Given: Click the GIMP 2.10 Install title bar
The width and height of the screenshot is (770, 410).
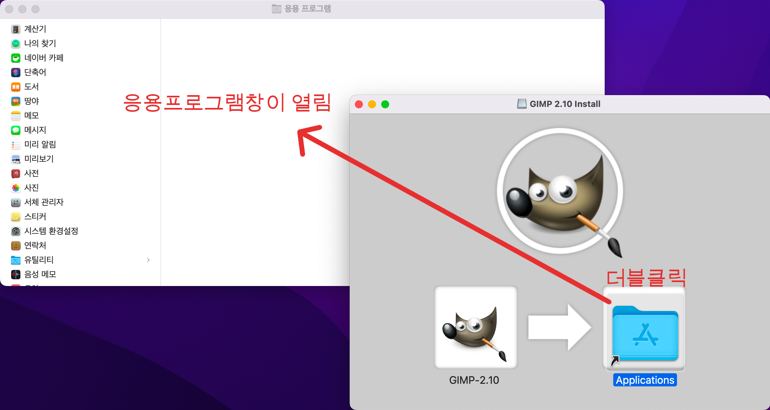Looking at the screenshot, I should point(565,104).
